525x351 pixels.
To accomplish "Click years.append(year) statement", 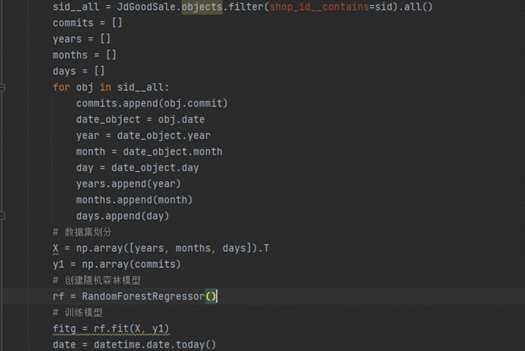I will [128, 184].
